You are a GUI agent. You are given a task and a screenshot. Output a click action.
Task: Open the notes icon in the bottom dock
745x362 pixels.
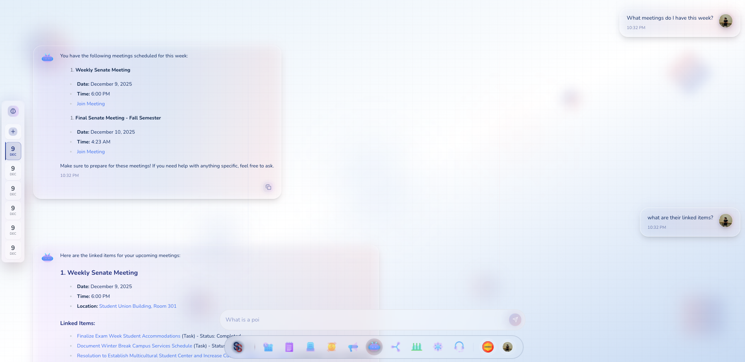pos(289,347)
